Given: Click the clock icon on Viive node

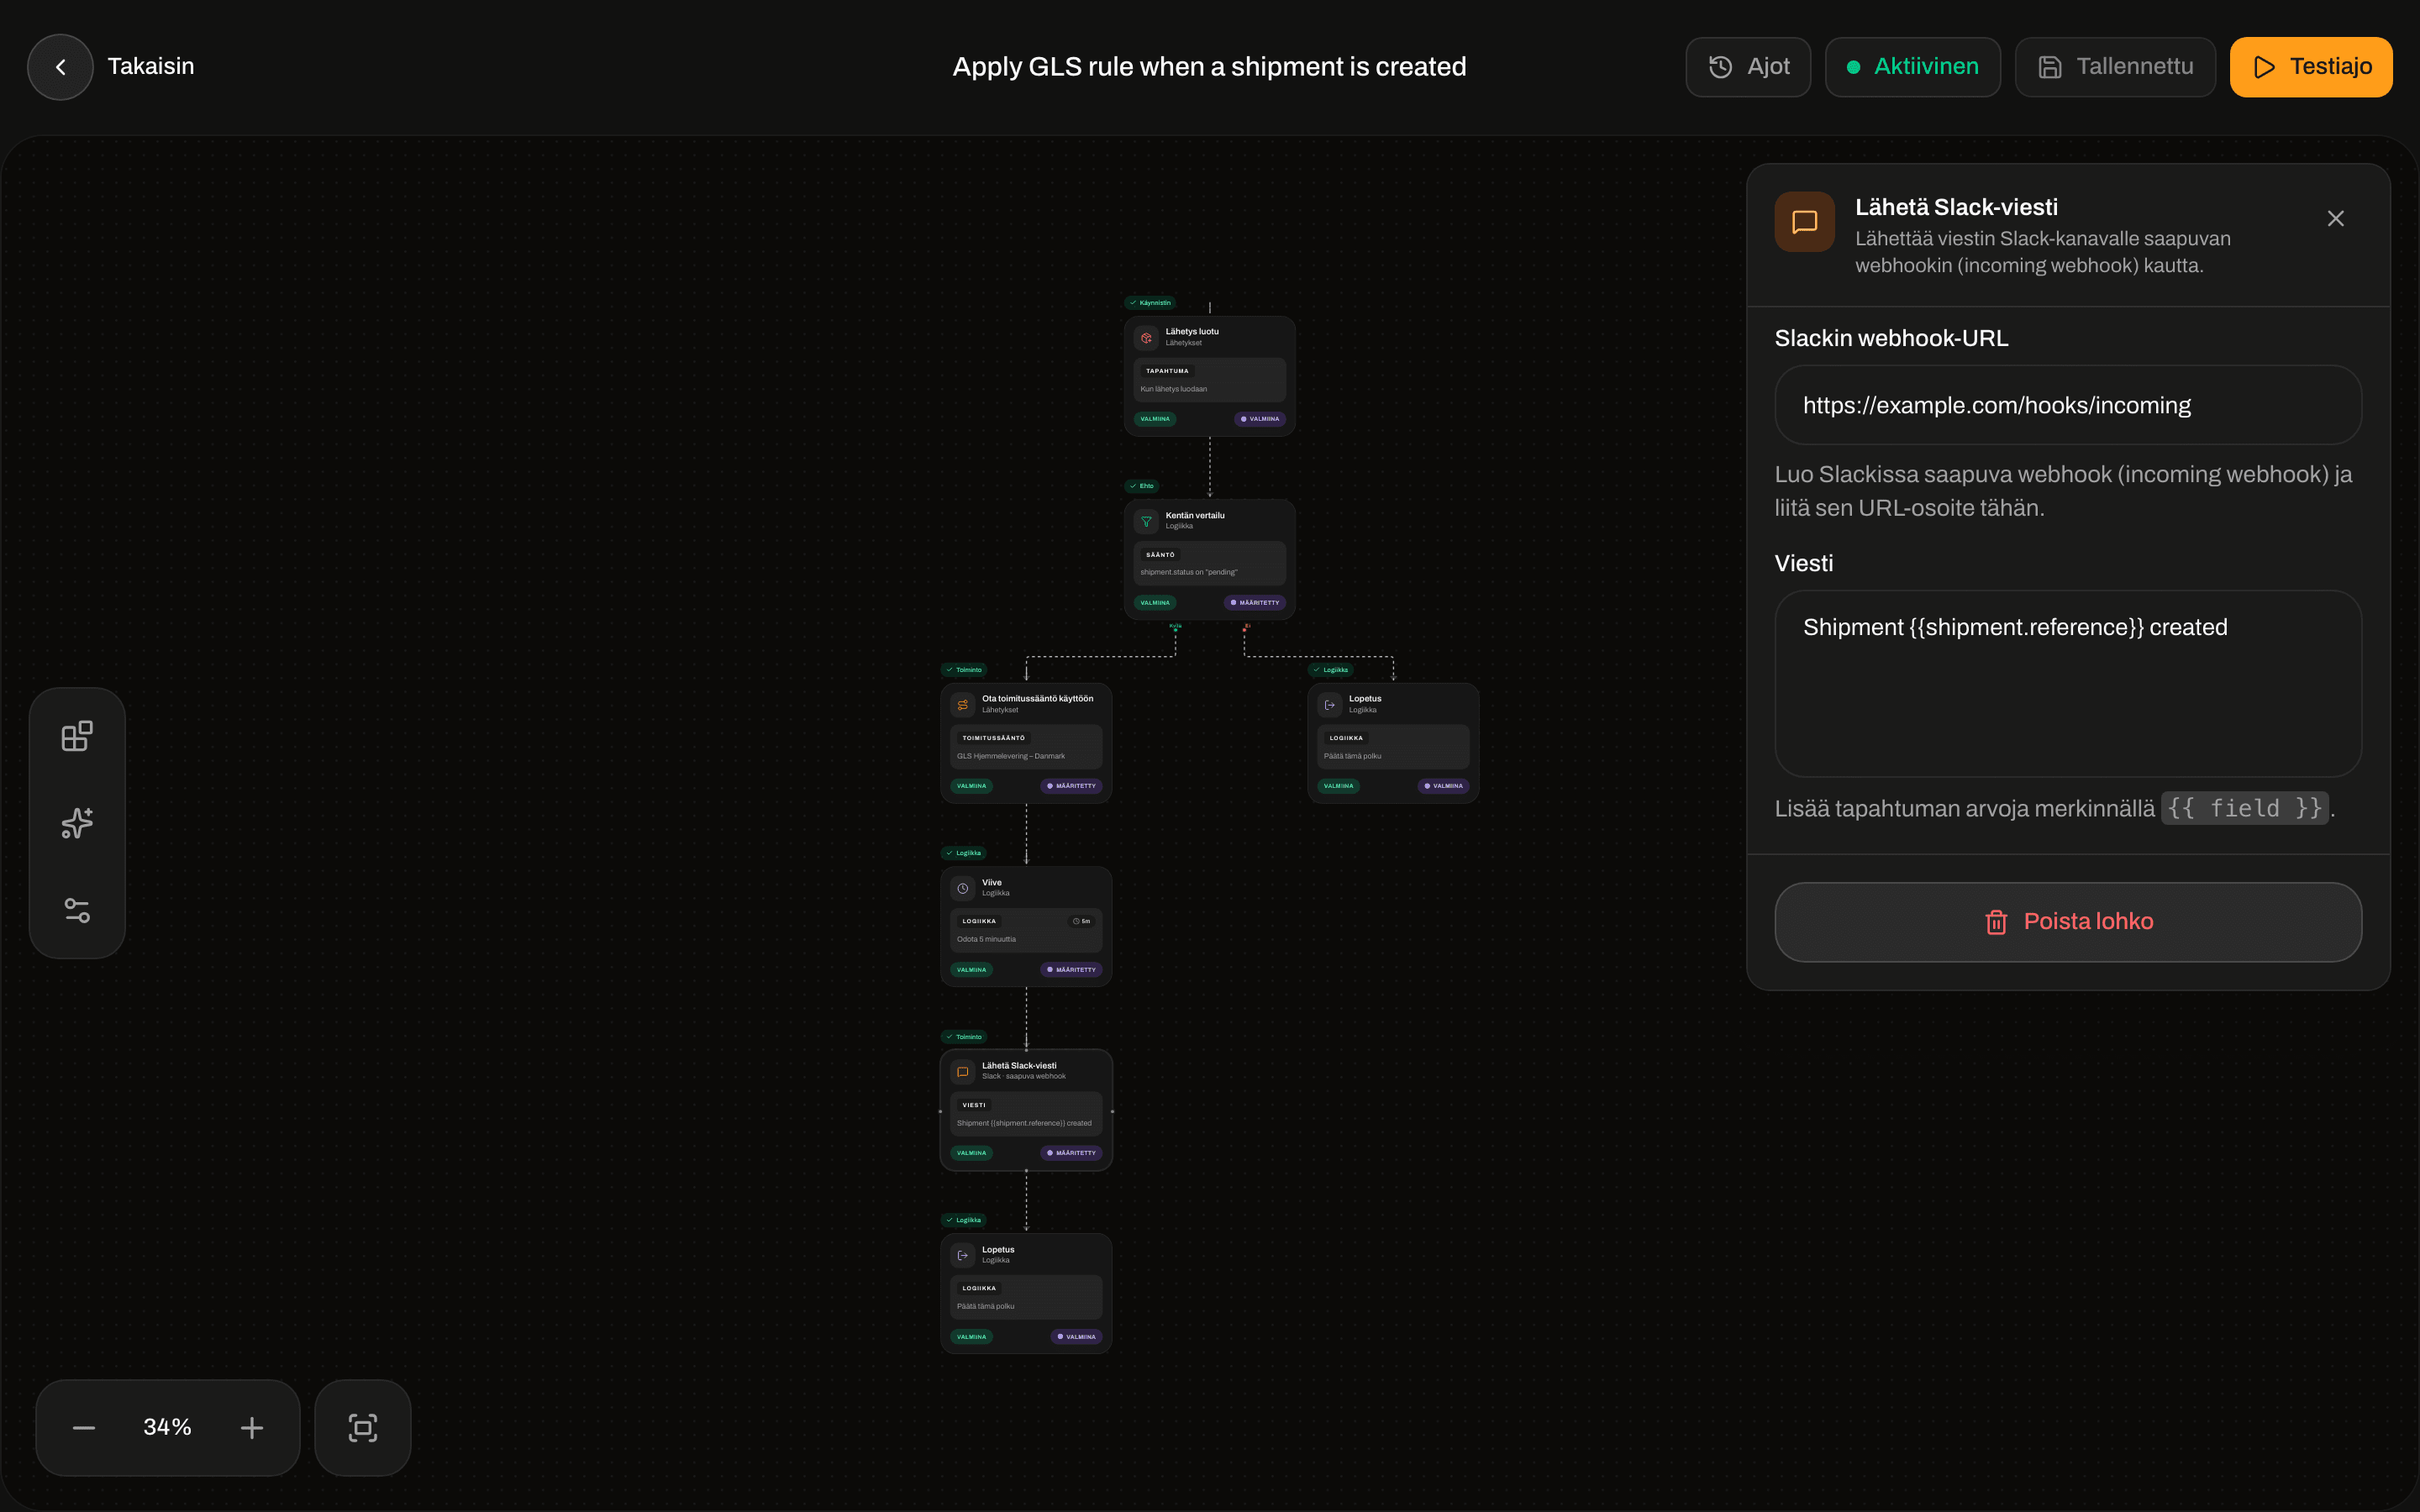Looking at the screenshot, I should tap(962, 888).
